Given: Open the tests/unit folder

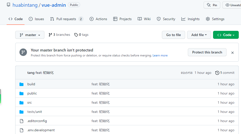Looking at the screenshot, I should [35, 112].
